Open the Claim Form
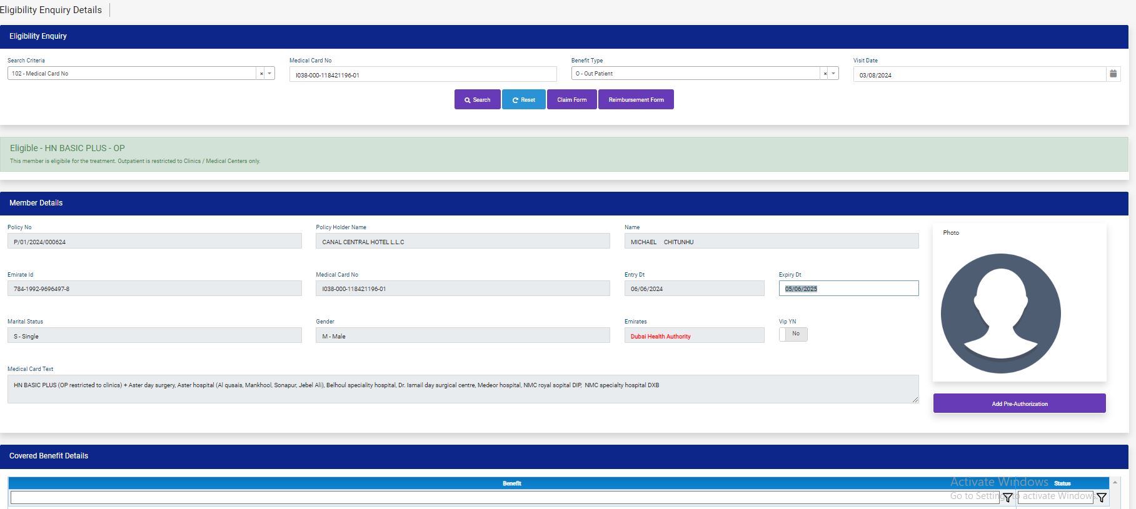Image resolution: width=1136 pixels, height=509 pixels. point(571,100)
